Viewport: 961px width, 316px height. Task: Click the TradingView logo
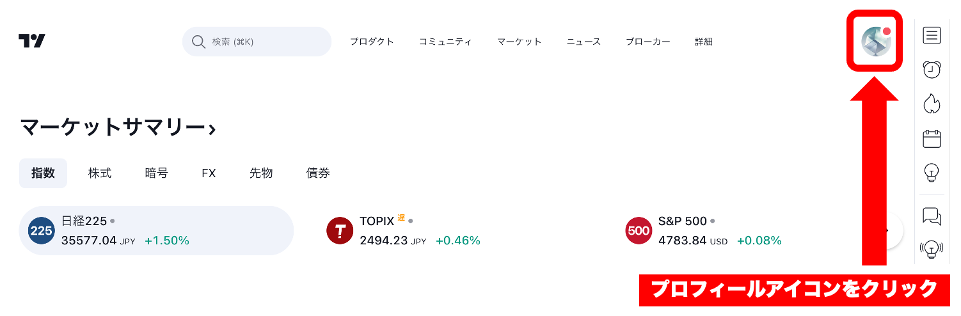click(32, 42)
